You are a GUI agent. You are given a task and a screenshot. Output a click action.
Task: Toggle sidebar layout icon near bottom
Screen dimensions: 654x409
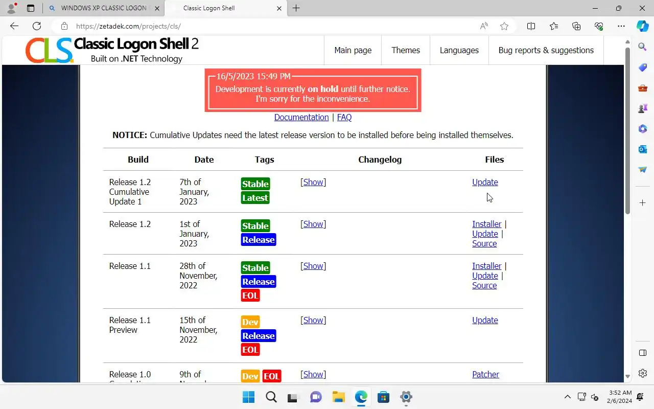(643, 353)
